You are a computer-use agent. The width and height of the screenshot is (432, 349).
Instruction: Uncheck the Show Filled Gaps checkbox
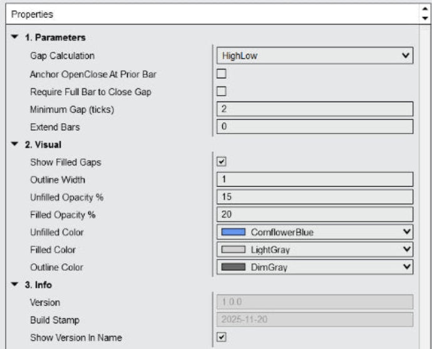click(x=221, y=162)
